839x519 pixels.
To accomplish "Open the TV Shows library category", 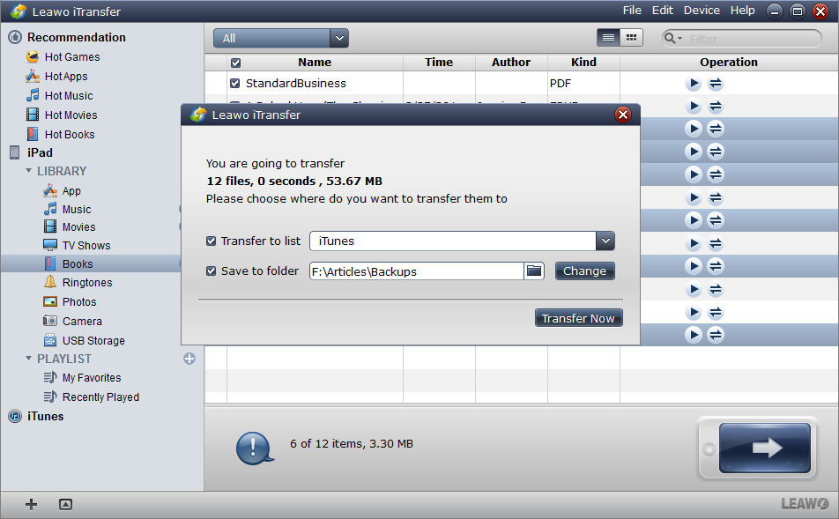I will (x=77, y=246).
